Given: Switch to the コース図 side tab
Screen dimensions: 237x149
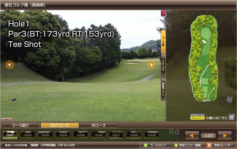Looking at the screenshot, I should (163, 42).
